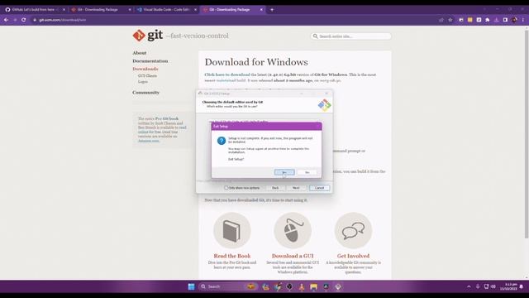Image resolution: width=529 pixels, height=298 pixels.
Task: Open a new browser tab
Action: (272, 10)
